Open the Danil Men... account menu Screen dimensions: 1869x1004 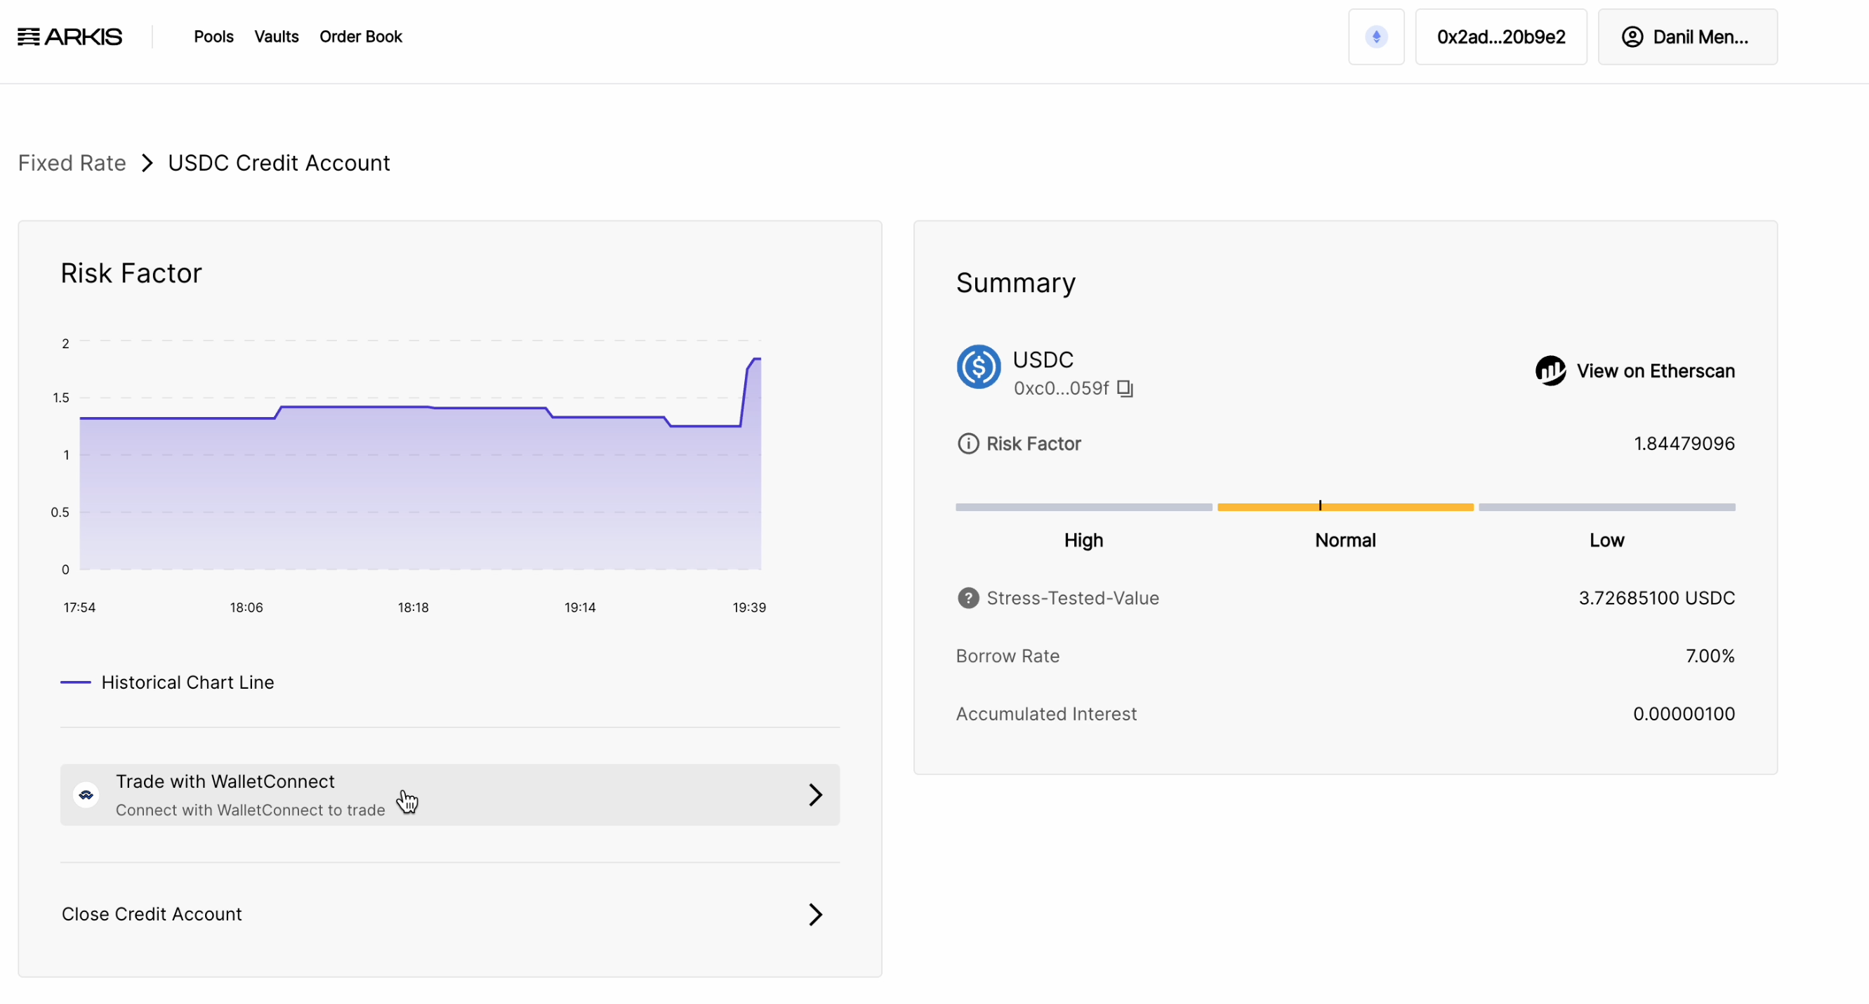click(x=1687, y=37)
